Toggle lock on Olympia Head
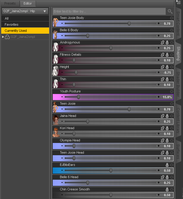Image resolution: width=183 pixels, height=199 pixels. pyautogui.click(x=167, y=141)
